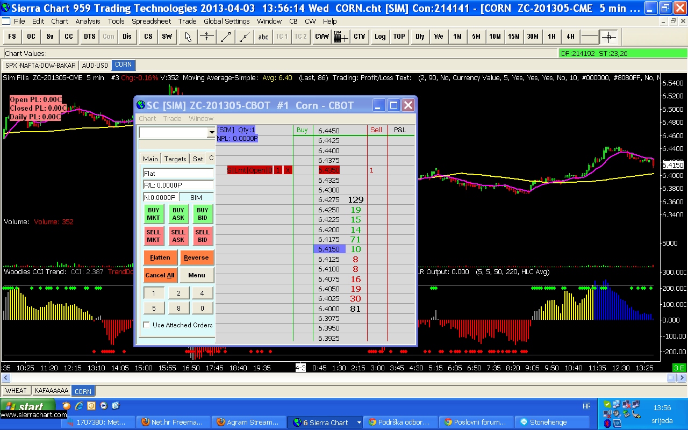Viewport: 688px width, 430px height.
Task: Click the SELL ASK button
Action: click(178, 236)
